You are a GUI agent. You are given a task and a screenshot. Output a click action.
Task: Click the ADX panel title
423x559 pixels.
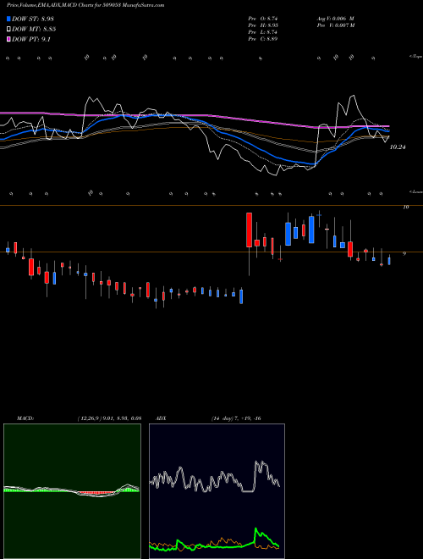161,418
